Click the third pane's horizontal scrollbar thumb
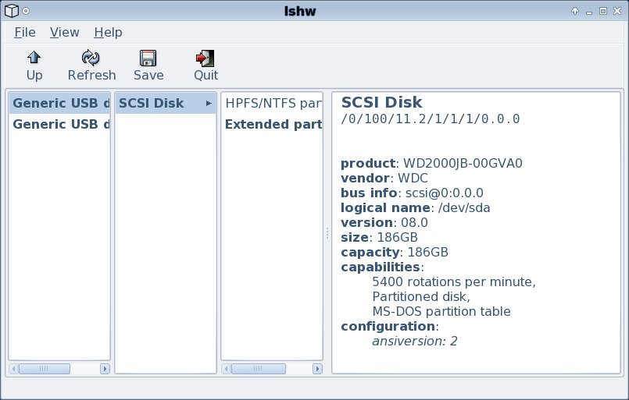 click(259, 368)
